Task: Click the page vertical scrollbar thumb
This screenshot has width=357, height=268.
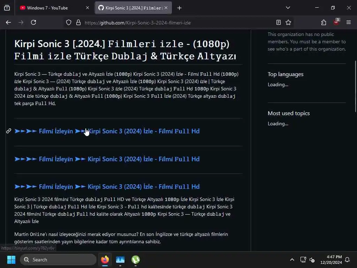Action: [x=355, y=86]
